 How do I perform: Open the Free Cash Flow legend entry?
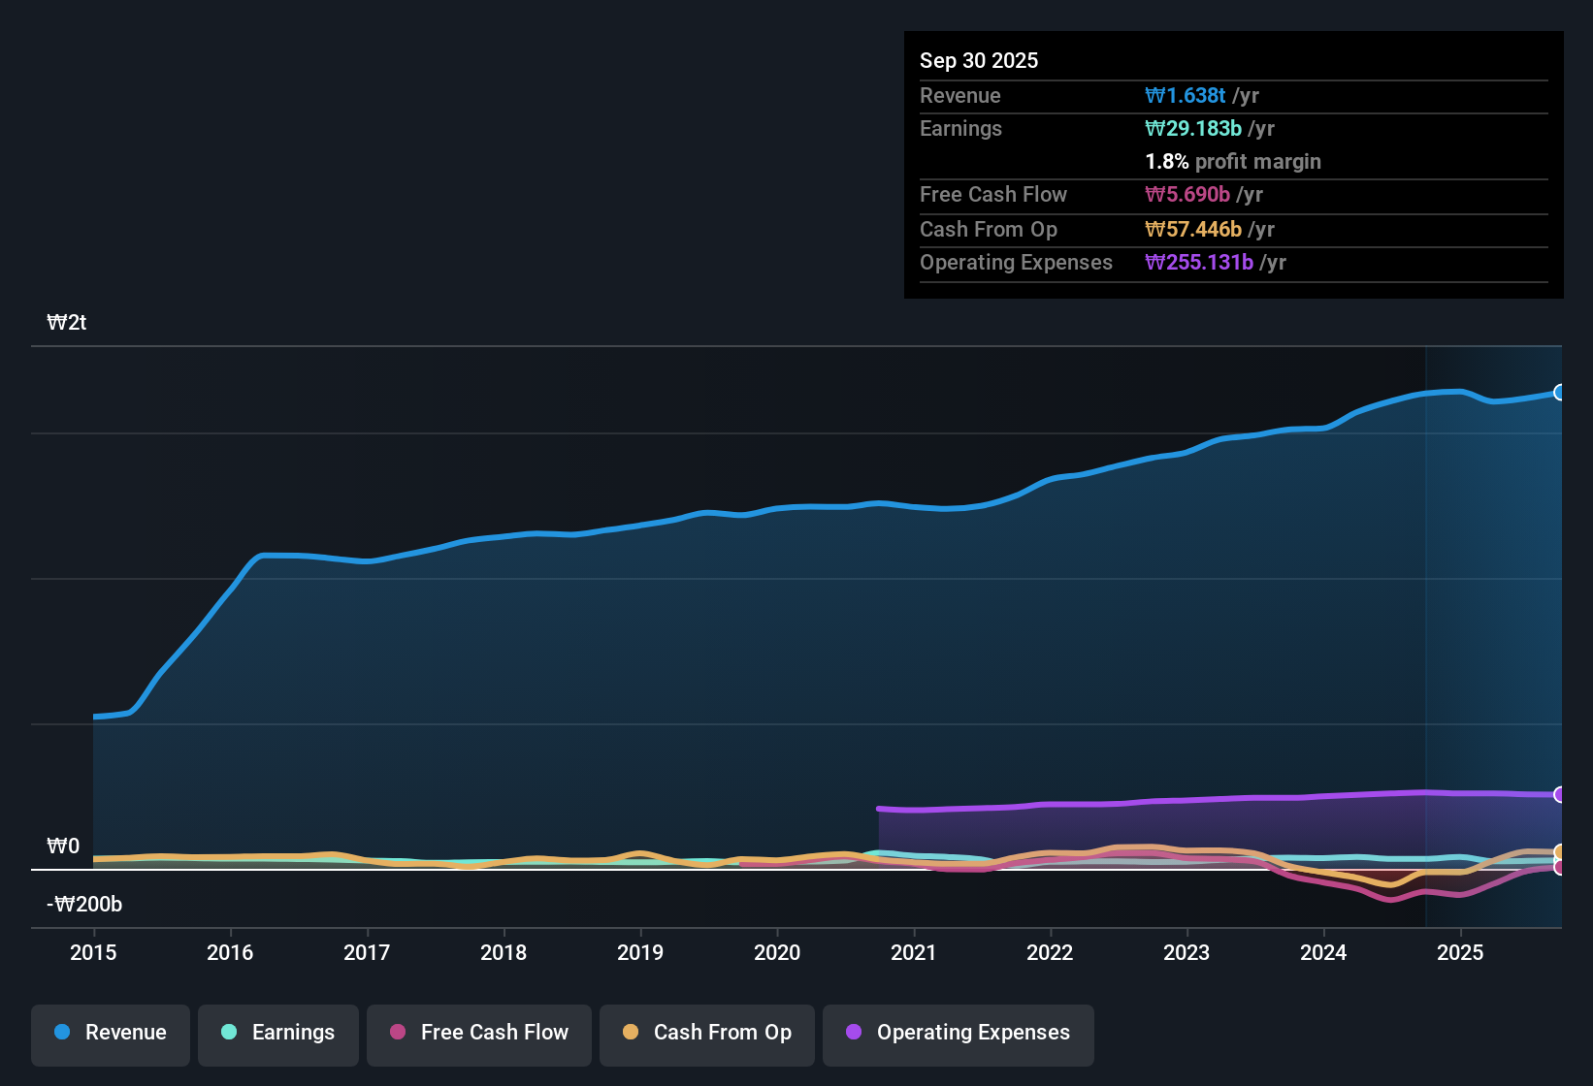pos(478,1033)
